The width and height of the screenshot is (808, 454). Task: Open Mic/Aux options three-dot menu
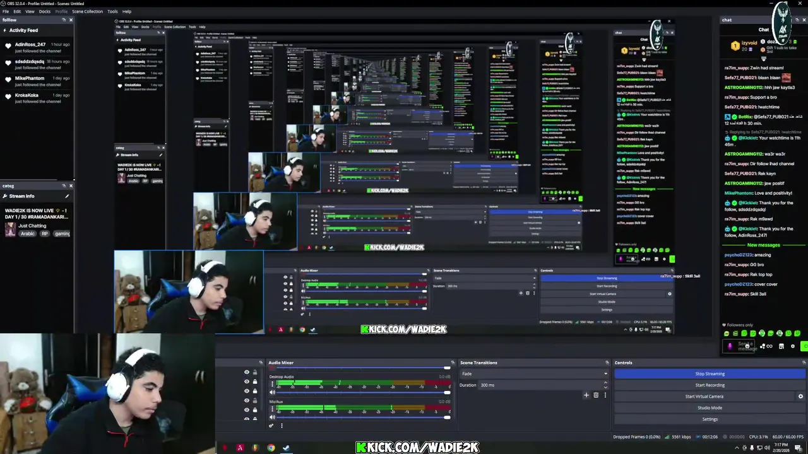pyautogui.click(x=272, y=409)
